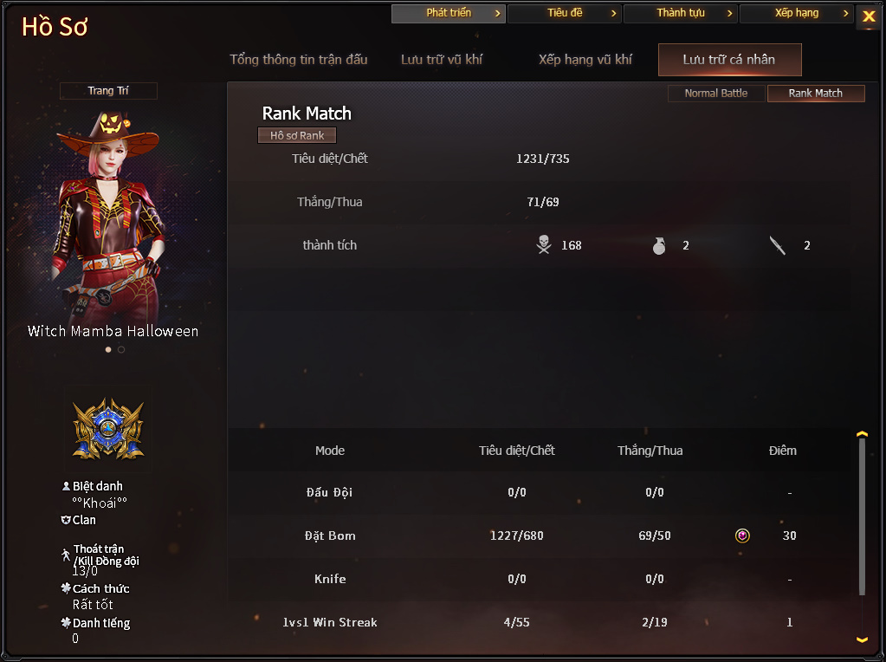This screenshot has width=886, height=662.
Task: Click the purple rank gem icon in Đặt Bom row
Action: 742,535
